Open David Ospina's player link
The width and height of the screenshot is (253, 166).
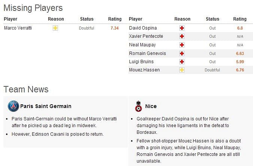coord(143,28)
